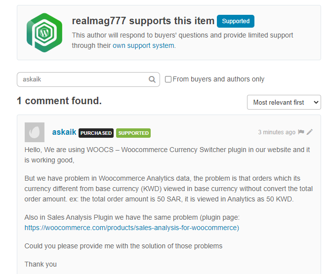Click the pencil edit icon on the comment

310,132
